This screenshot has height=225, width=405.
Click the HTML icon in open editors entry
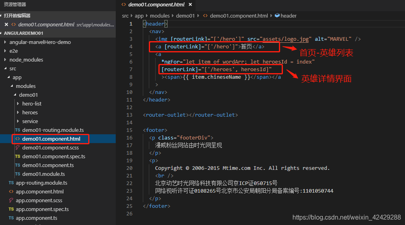click(14, 24)
